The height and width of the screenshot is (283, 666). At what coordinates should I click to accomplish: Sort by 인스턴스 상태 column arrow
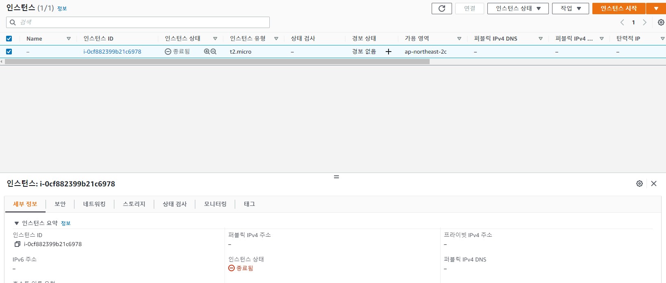(215, 39)
